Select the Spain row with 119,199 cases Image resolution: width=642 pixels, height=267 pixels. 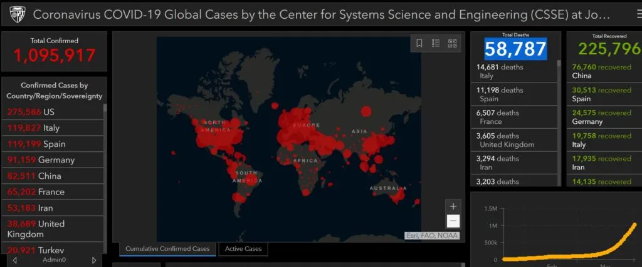tap(53, 144)
